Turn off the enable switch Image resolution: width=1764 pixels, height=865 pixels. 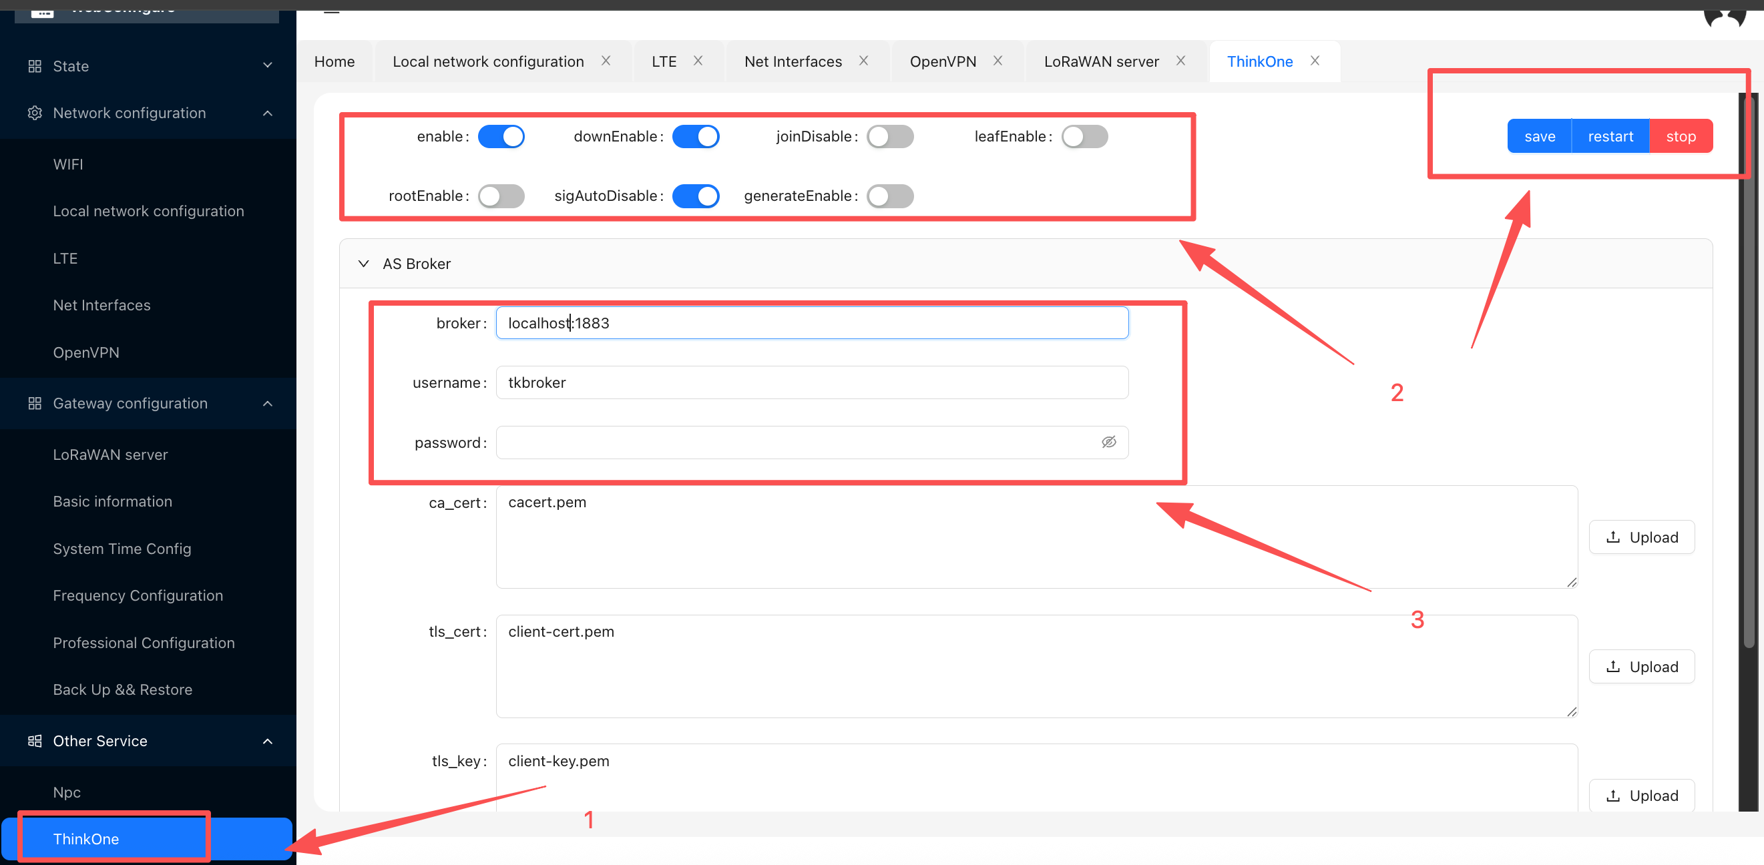pyautogui.click(x=501, y=136)
